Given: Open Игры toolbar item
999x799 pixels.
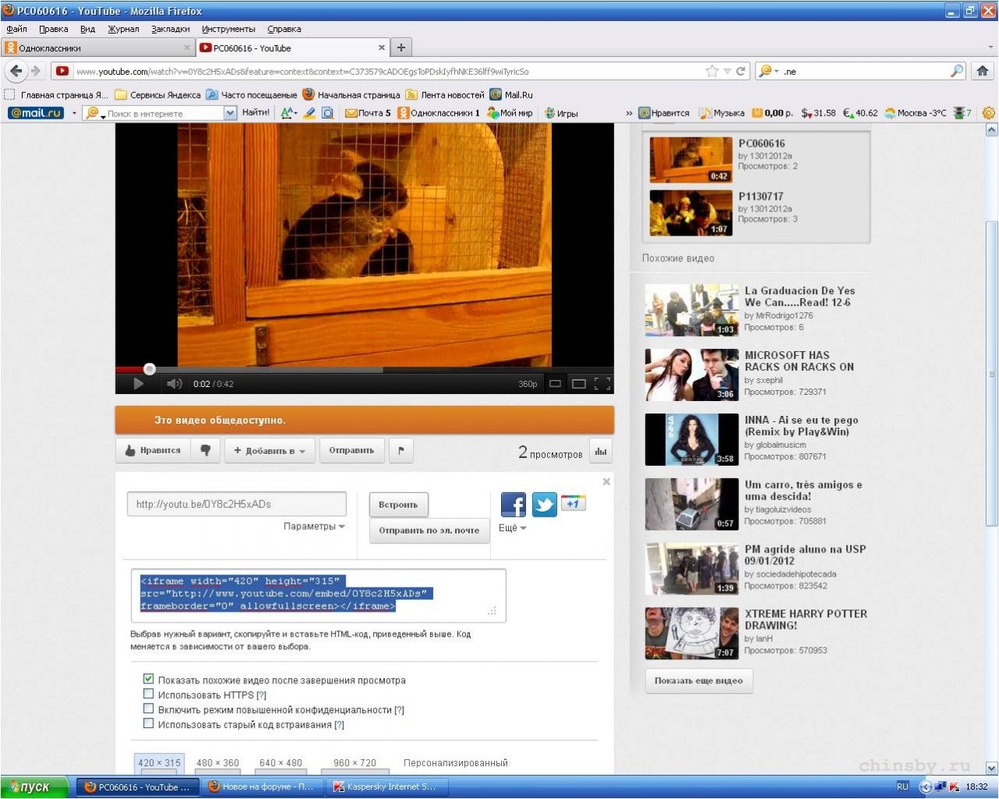Looking at the screenshot, I should (561, 113).
